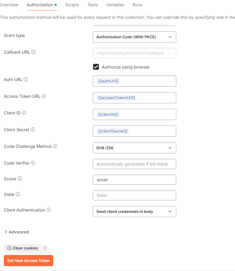
Task: Open Code Challenge Method SHA-256 dropdown
Action: (x=134, y=148)
